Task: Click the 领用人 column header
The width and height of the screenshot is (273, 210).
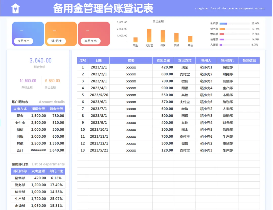Action: (x=206, y=60)
